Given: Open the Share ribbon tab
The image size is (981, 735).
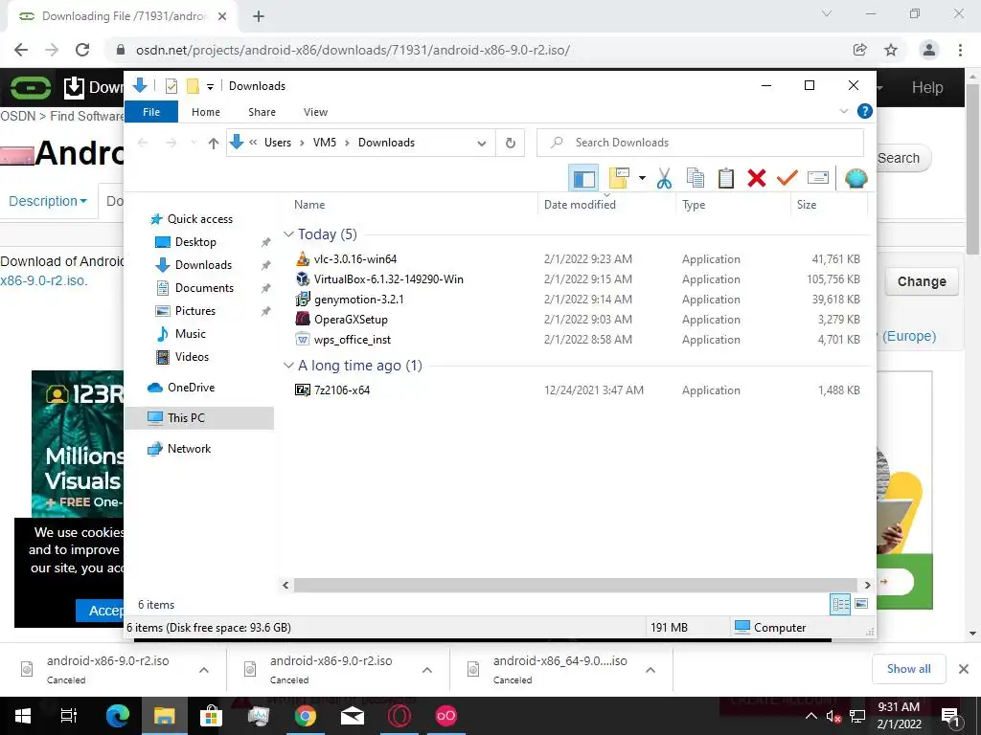Looking at the screenshot, I should click(262, 112).
